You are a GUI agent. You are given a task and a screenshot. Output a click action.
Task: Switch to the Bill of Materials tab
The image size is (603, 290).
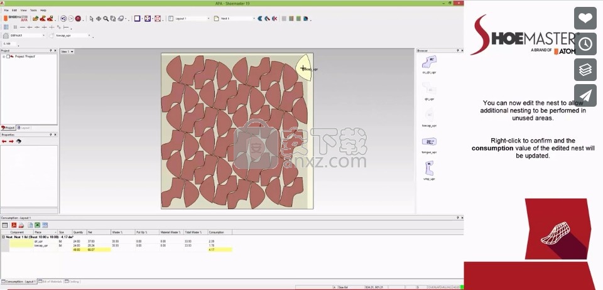click(50, 282)
